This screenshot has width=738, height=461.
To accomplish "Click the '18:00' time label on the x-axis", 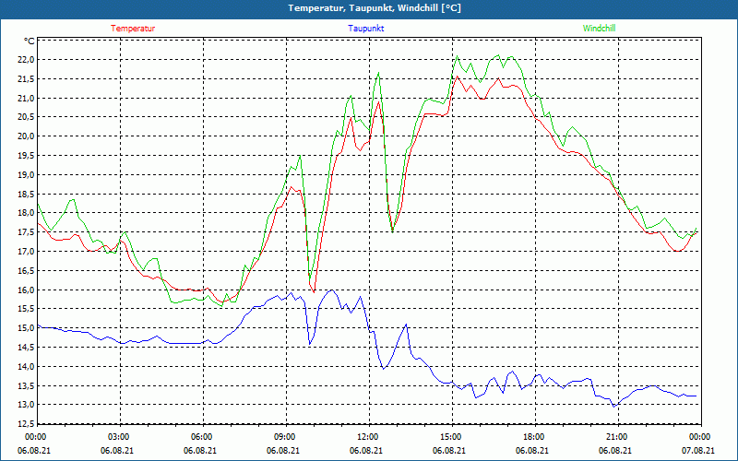I will 535,437.
